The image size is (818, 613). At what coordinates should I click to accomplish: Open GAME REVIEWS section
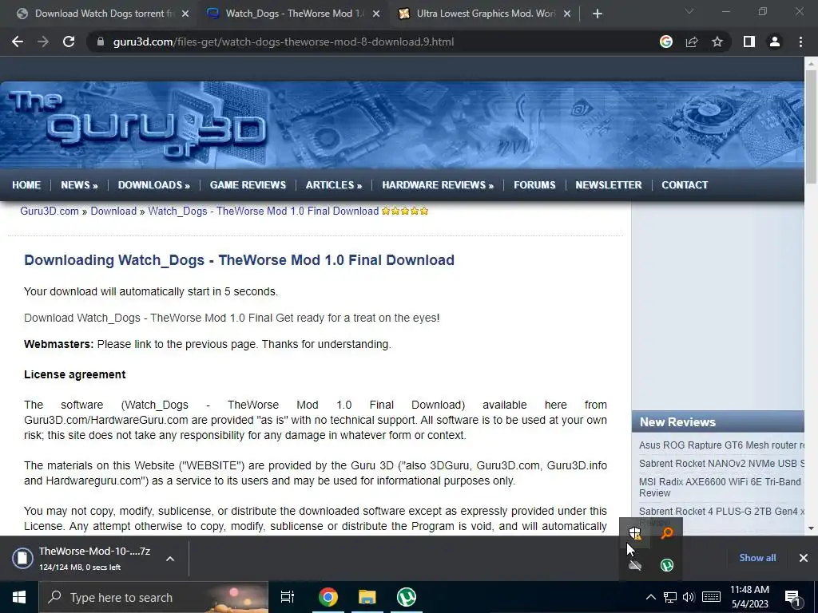tap(248, 185)
